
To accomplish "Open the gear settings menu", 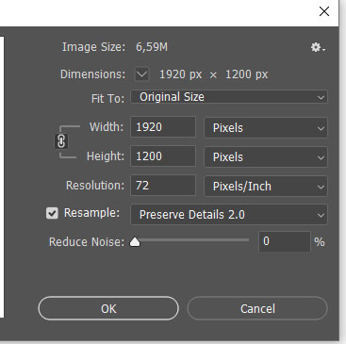I will (318, 48).
